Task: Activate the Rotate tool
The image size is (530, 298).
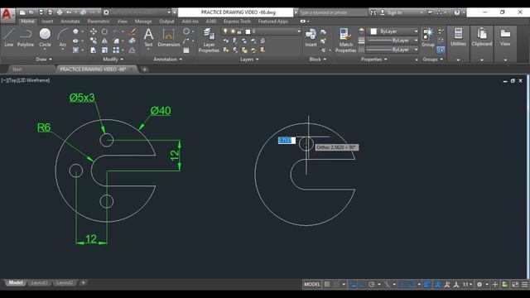Action: point(104,31)
